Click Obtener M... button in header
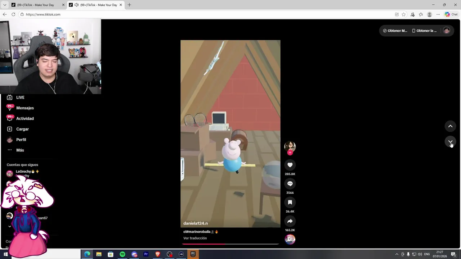Image resolution: width=461 pixels, height=259 pixels. pyautogui.click(x=395, y=31)
